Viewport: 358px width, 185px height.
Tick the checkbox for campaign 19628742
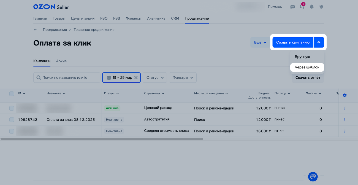pos(12,120)
